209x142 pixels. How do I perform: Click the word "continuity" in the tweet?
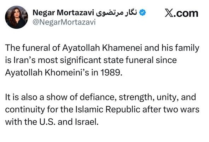pos(25,110)
